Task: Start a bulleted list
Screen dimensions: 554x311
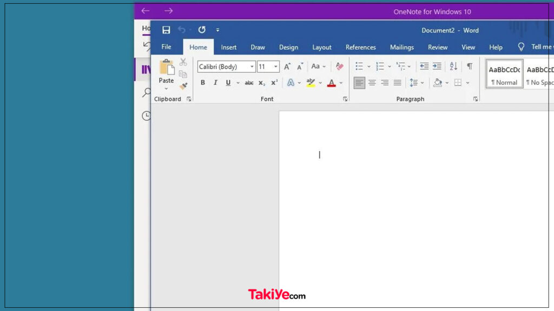Action: (359, 66)
